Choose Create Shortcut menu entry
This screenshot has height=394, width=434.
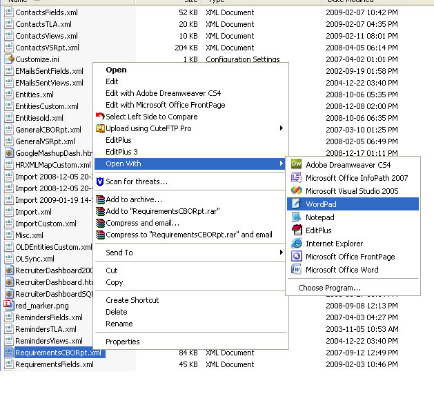132,300
